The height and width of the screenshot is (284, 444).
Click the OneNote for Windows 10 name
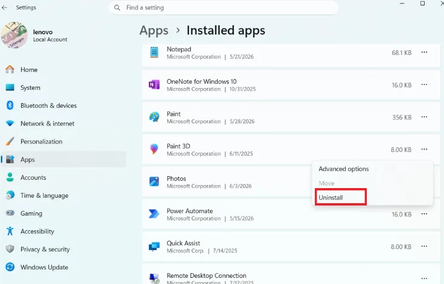(x=201, y=81)
